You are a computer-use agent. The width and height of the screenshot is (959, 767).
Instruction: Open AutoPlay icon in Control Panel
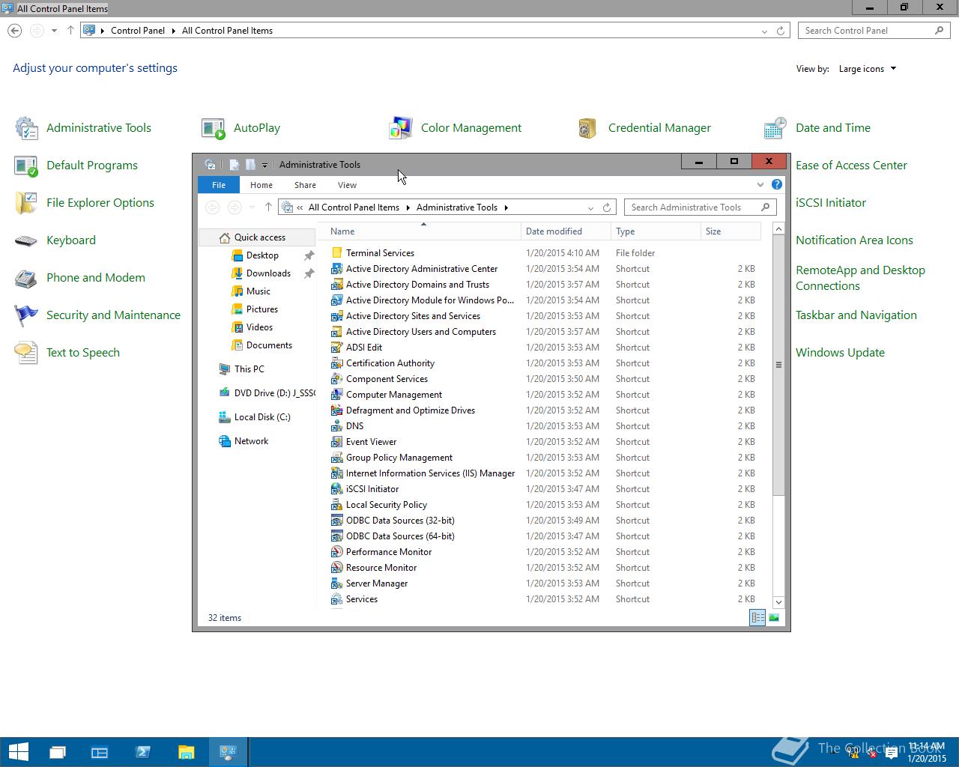[214, 128]
